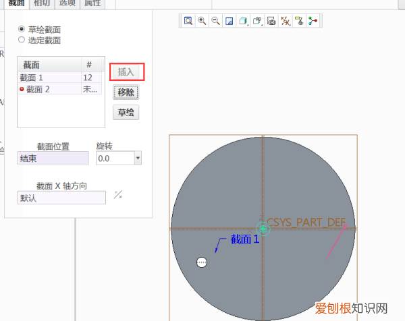Click the # column header
The width and height of the screenshot is (405, 321).
tap(89, 65)
